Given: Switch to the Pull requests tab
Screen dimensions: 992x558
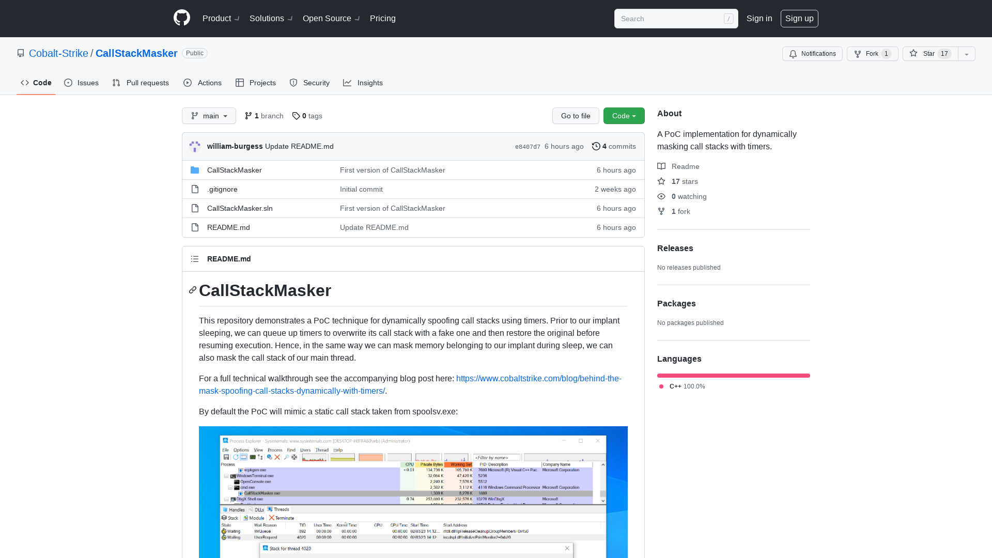Looking at the screenshot, I should click(141, 83).
